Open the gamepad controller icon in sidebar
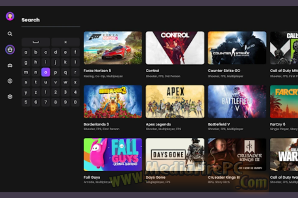Screen dimensions: 298x198 pyautogui.click(x=10, y=65)
